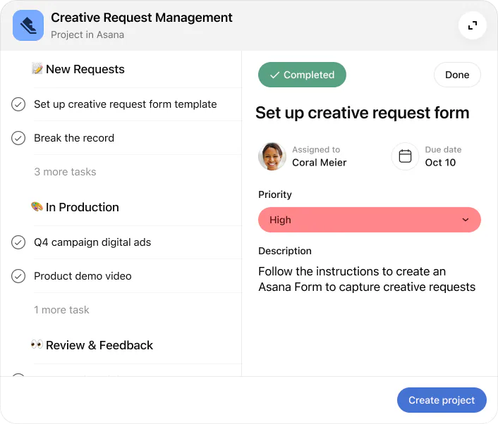Open Set up creative request form template task

[x=126, y=104]
